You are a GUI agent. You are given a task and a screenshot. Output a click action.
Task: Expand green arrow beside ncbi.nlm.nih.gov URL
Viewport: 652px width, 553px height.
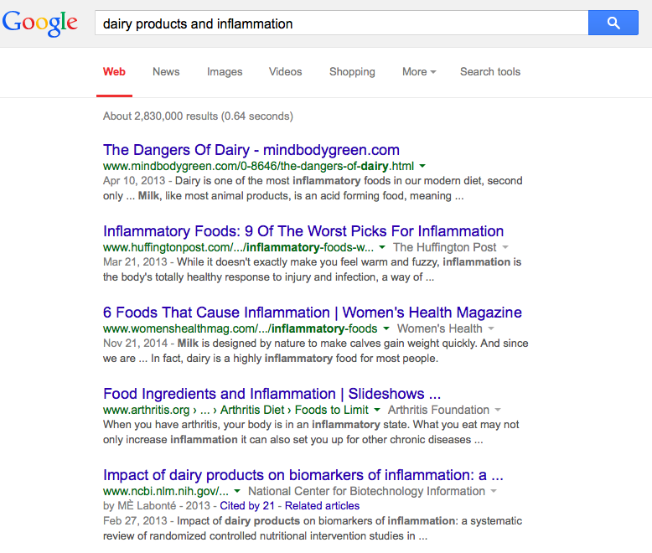[x=237, y=491]
